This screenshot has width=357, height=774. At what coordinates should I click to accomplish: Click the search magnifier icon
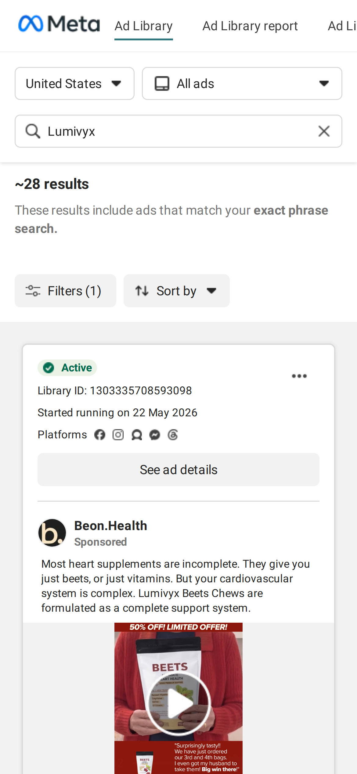(33, 131)
